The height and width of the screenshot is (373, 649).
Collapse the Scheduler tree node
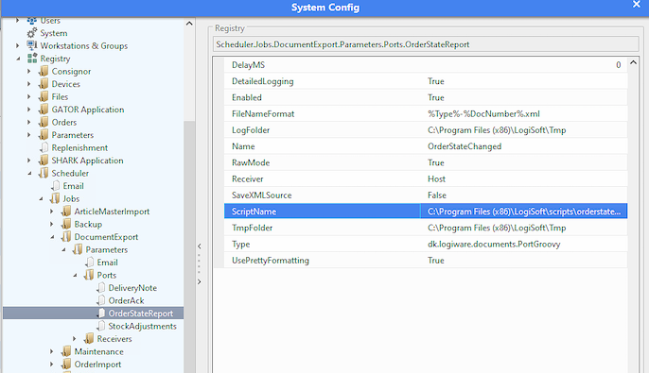click(x=29, y=173)
